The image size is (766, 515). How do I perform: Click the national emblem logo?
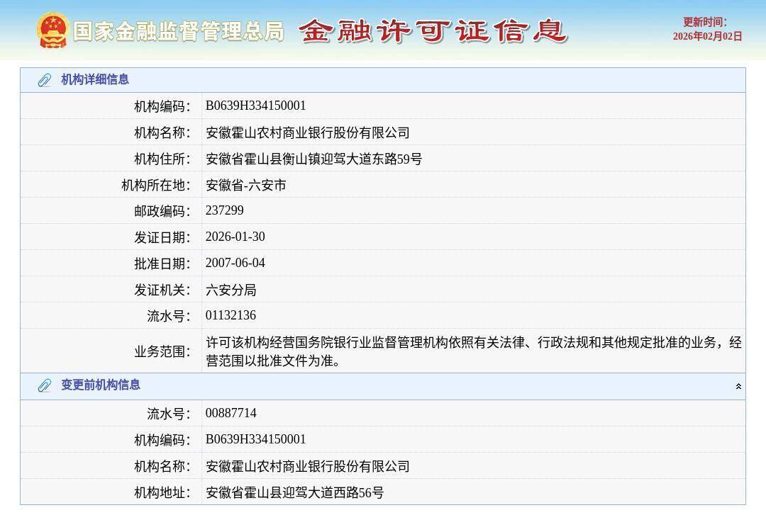pos(52,30)
